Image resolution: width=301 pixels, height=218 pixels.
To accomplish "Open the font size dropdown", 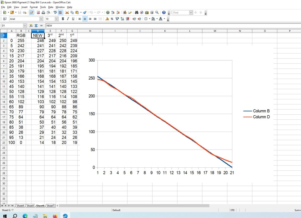I will pos(56,19).
